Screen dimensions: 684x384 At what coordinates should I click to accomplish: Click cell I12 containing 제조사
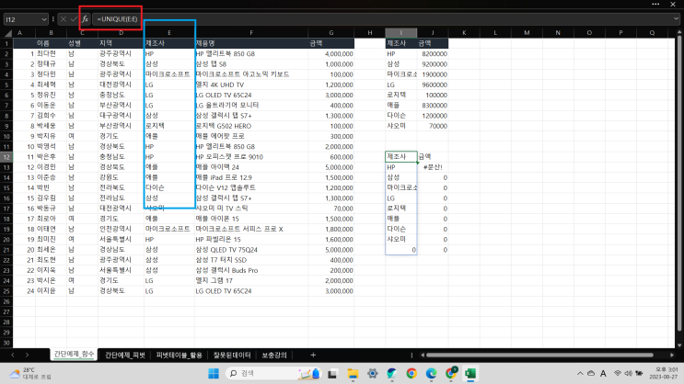pyautogui.click(x=400, y=157)
